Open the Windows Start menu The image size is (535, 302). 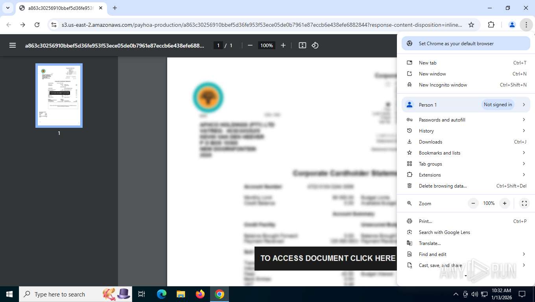[x=9, y=294]
